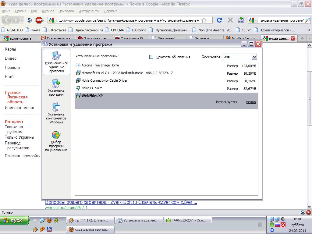Click the blue S toolbar icon
The image size is (312, 234).
point(30,20)
